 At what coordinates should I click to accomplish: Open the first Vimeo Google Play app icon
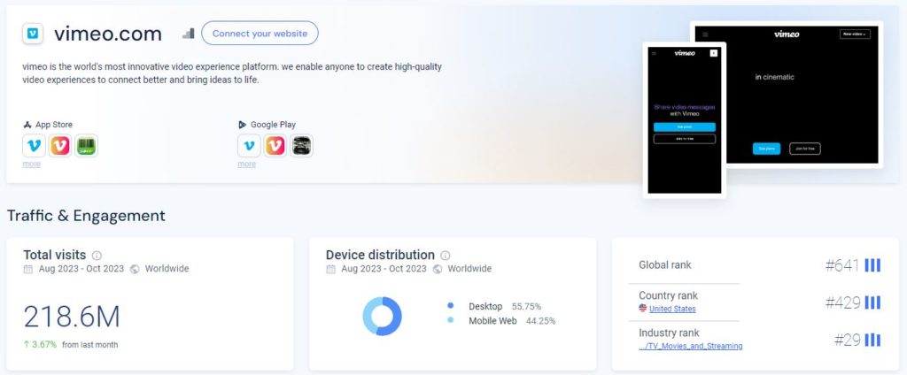pyautogui.click(x=249, y=146)
